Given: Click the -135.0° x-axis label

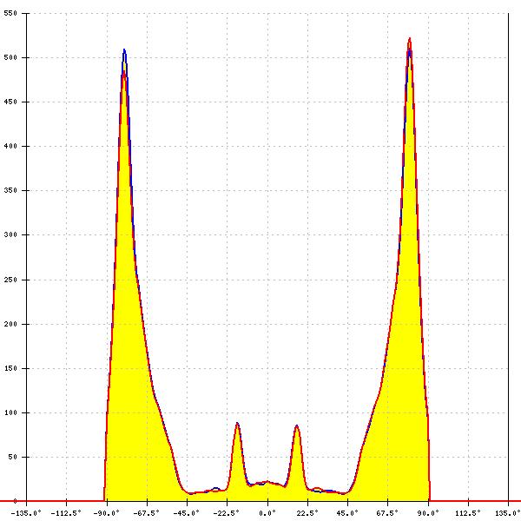Looking at the screenshot, I should tap(26, 513).
